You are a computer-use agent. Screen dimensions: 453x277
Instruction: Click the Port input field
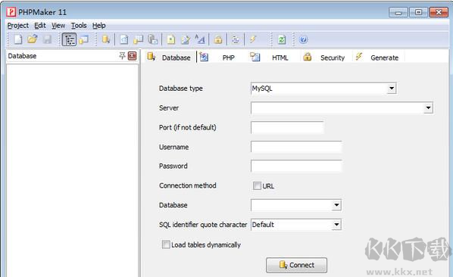point(287,128)
